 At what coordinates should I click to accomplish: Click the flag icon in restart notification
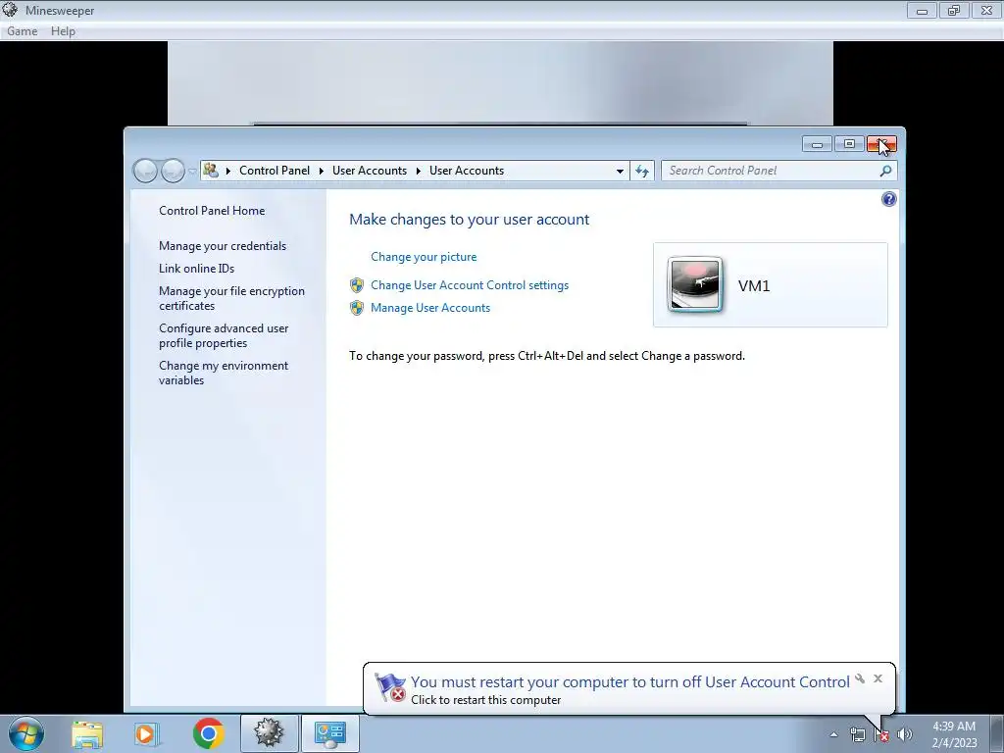click(x=389, y=687)
